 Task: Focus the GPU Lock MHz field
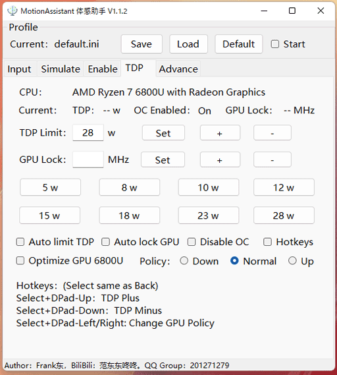[88, 159]
